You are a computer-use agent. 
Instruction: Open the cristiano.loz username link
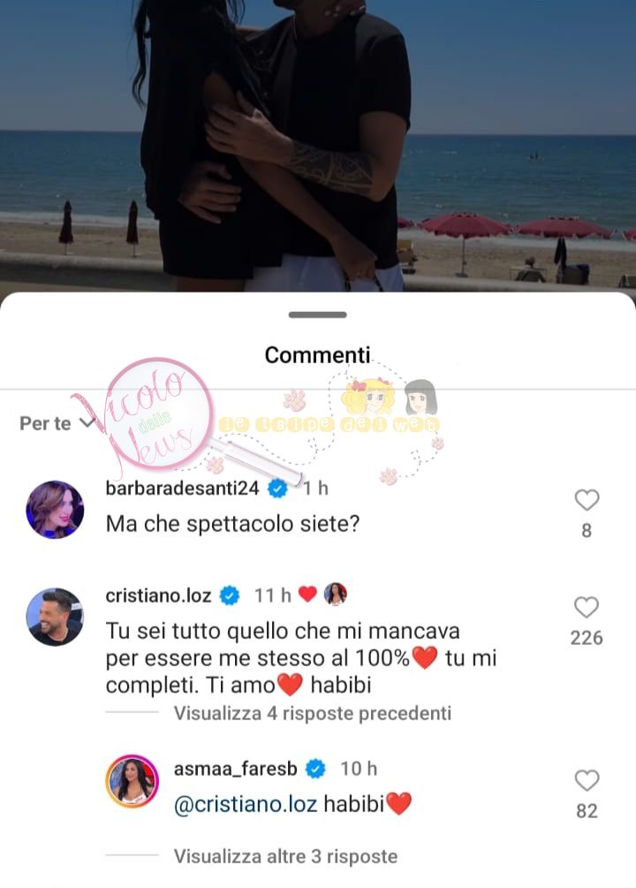pyautogui.click(x=159, y=596)
